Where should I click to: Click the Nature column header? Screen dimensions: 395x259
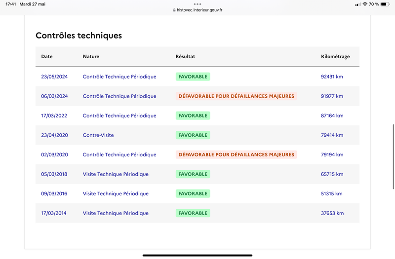[91, 56]
